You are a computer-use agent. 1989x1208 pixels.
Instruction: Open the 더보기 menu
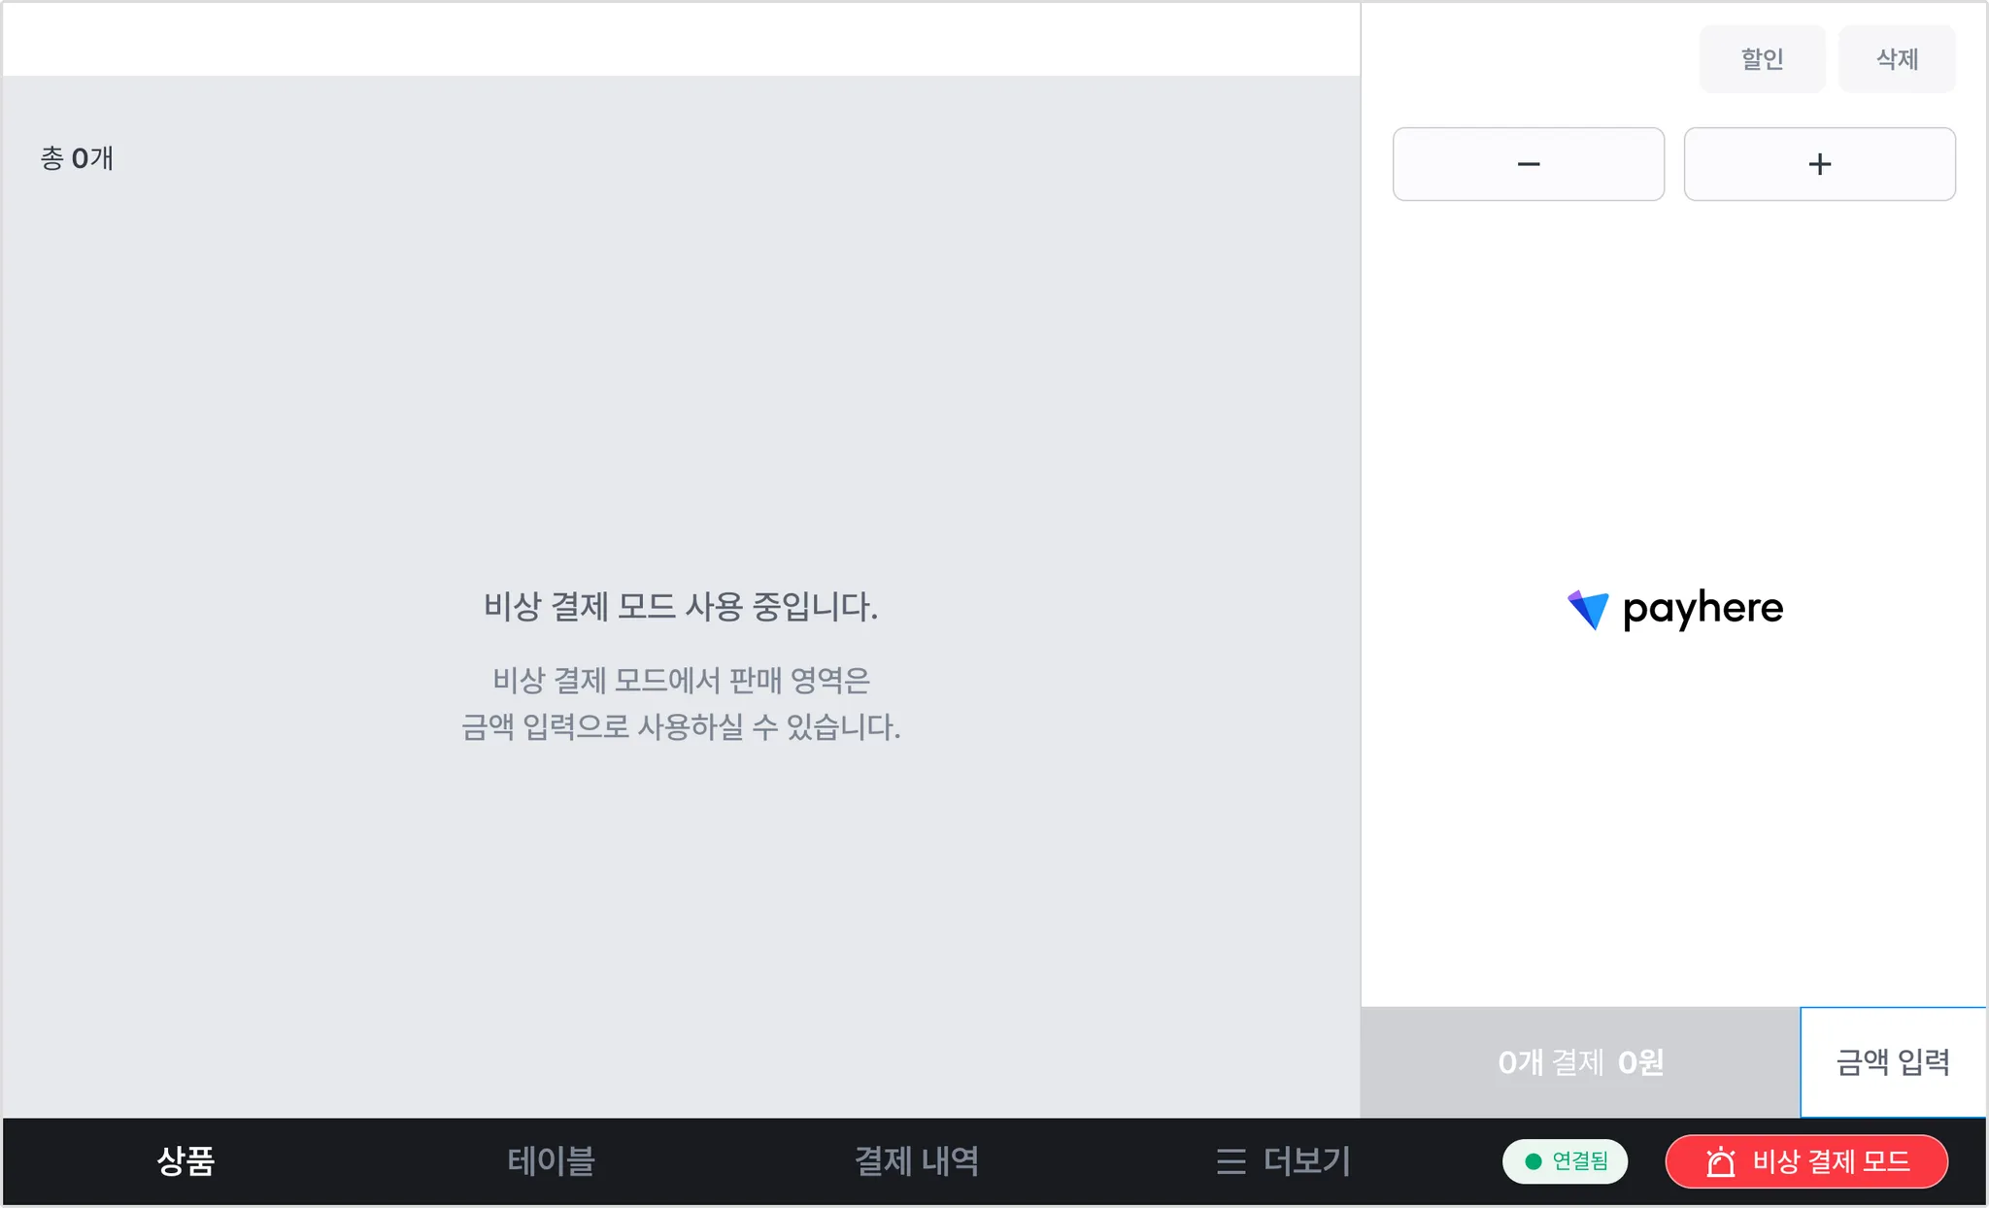coord(1283,1161)
